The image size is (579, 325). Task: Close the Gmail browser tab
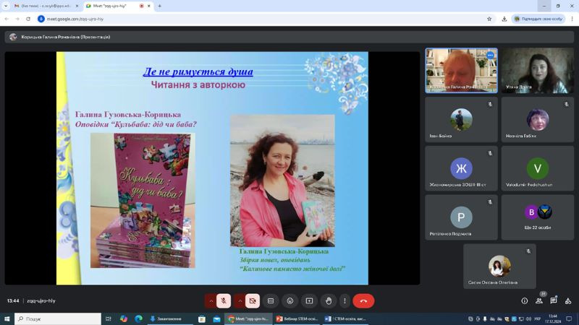(77, 6)
